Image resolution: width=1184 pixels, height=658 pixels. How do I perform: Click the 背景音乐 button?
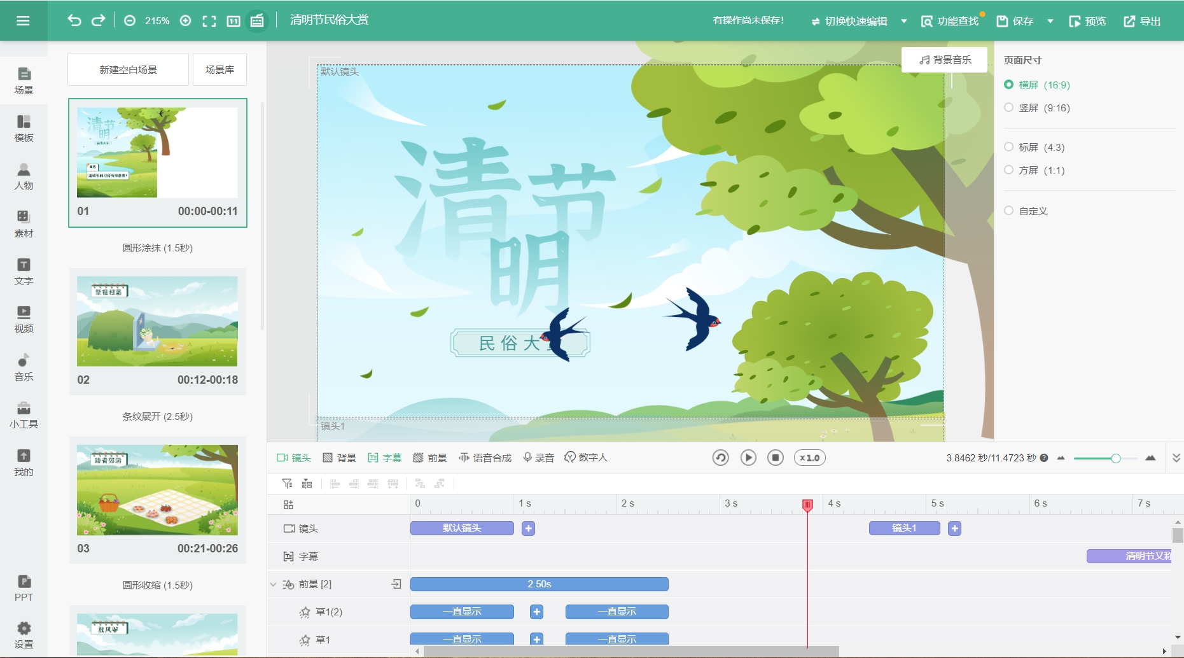[x=945, y=60]
